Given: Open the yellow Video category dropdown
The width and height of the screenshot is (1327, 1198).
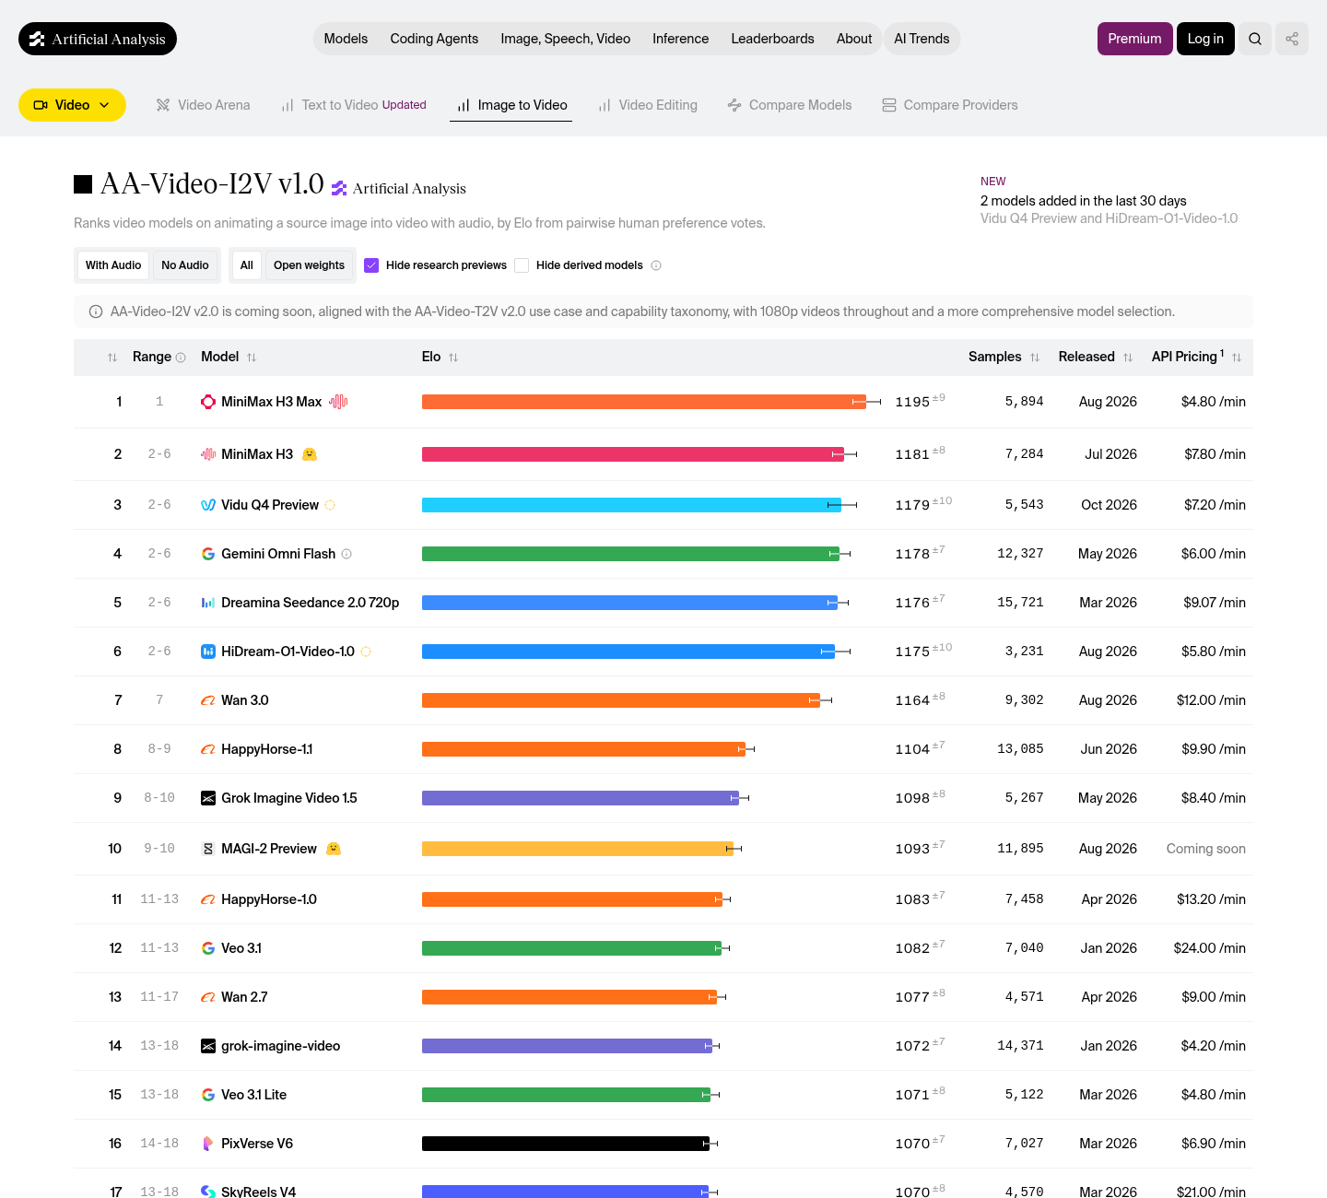Looking at the screenshot, I should pos(72,105).
